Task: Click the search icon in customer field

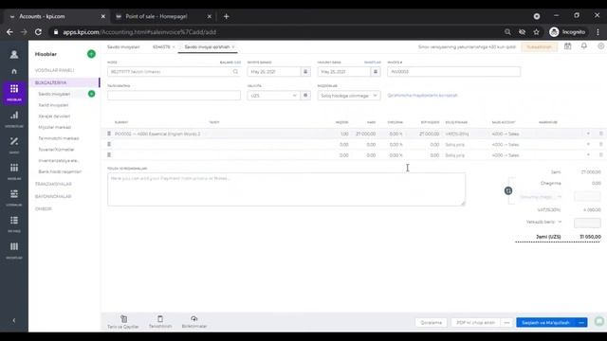Action: (235, 72)
